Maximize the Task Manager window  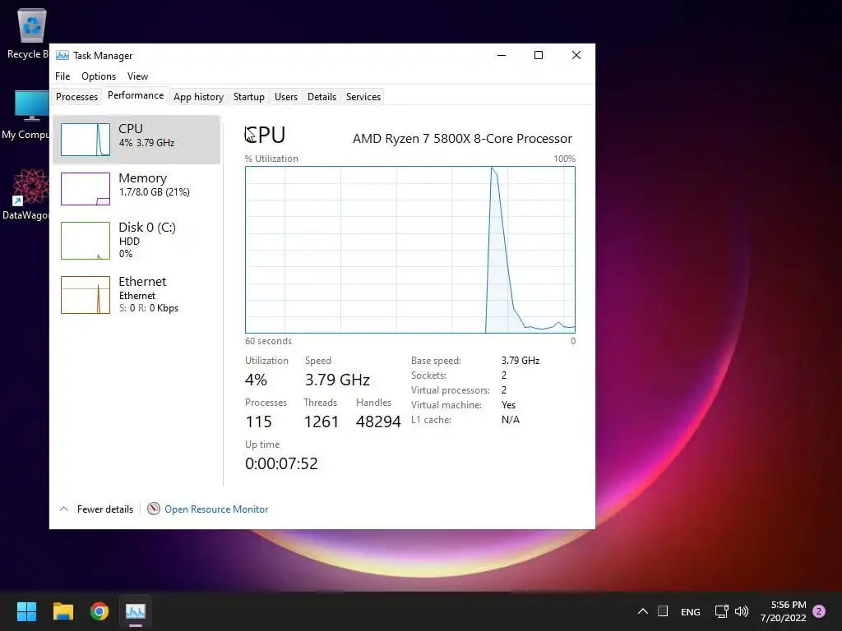point(539,55)
